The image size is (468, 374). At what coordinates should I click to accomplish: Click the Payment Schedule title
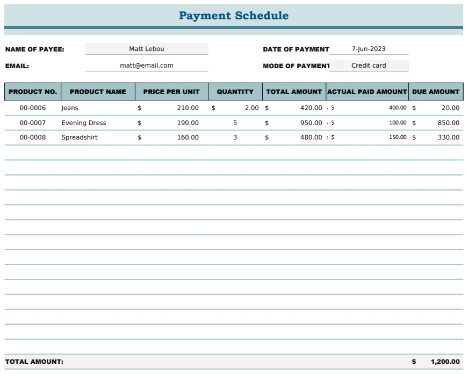coord(234,16)
